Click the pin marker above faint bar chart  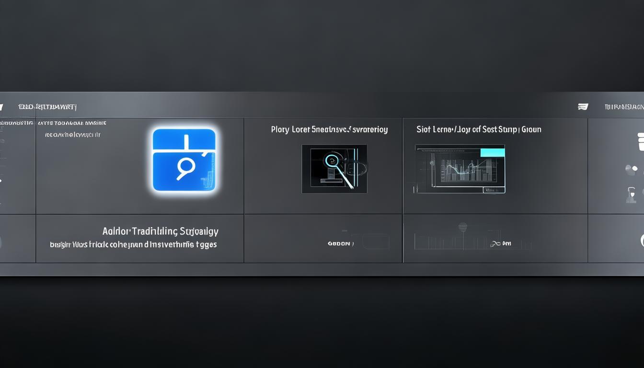point(462,227)
